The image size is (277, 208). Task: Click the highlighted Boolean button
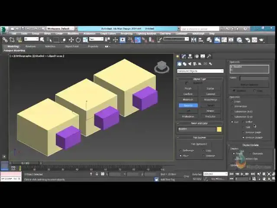pyautogui.click(x=188, y=105)
